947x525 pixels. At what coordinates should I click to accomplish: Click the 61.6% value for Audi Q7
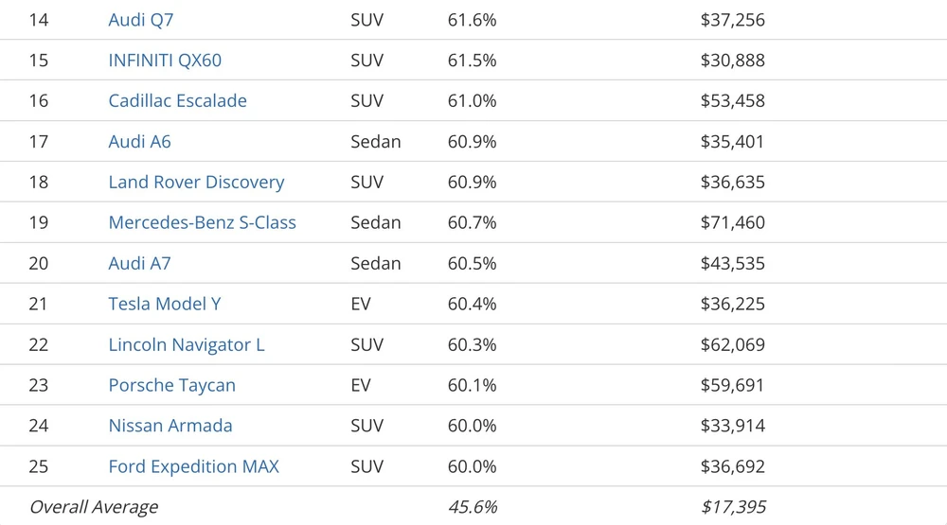[x=472, y=20]
